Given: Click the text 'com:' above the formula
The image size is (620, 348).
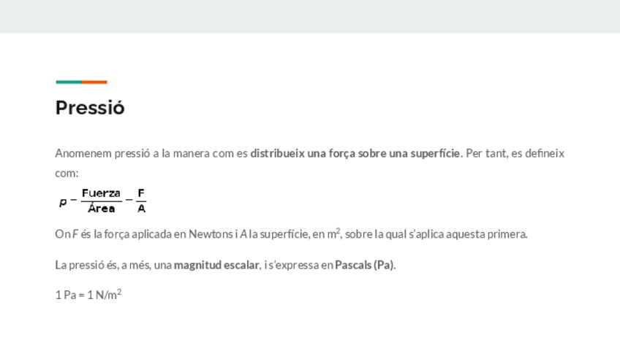Looking at the screenshot, I should coord(67,174).
